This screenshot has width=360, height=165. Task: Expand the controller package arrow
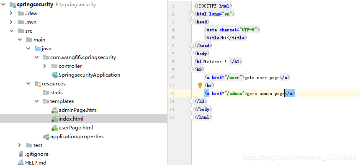pyautogui.click(x=45, y=66)
